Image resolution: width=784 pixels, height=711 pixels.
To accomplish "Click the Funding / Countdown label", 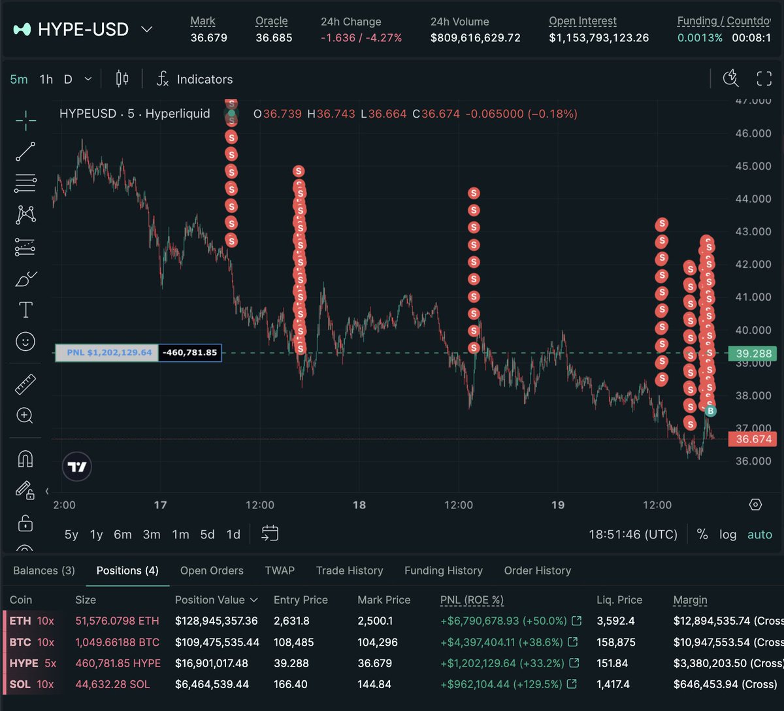I will [x=724, y=21].
